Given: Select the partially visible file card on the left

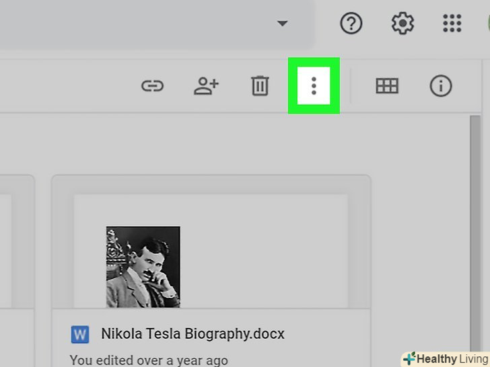Looking at the screenshot, I should pyautogui.click(x=16, y=269).
